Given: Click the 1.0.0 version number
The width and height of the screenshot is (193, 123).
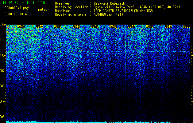Looking at the screenshot, I should pyautogui.click(x=42, y=3).
